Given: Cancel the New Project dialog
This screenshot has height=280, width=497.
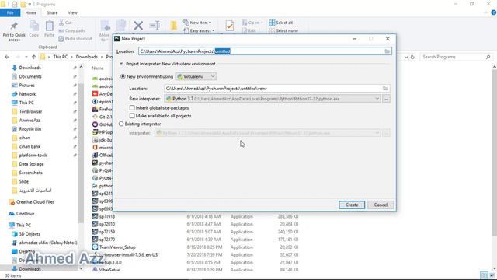Looking at the screenshot, I should 381,205.
